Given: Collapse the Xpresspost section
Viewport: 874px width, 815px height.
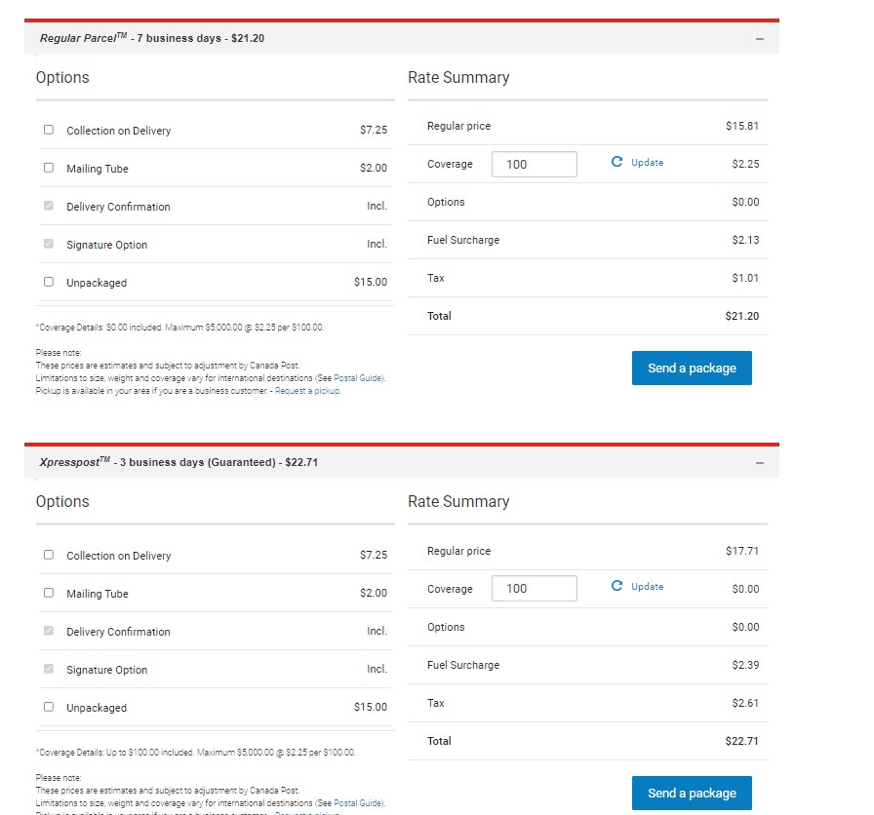Looking at the screenshot, I should click(760, 461).
